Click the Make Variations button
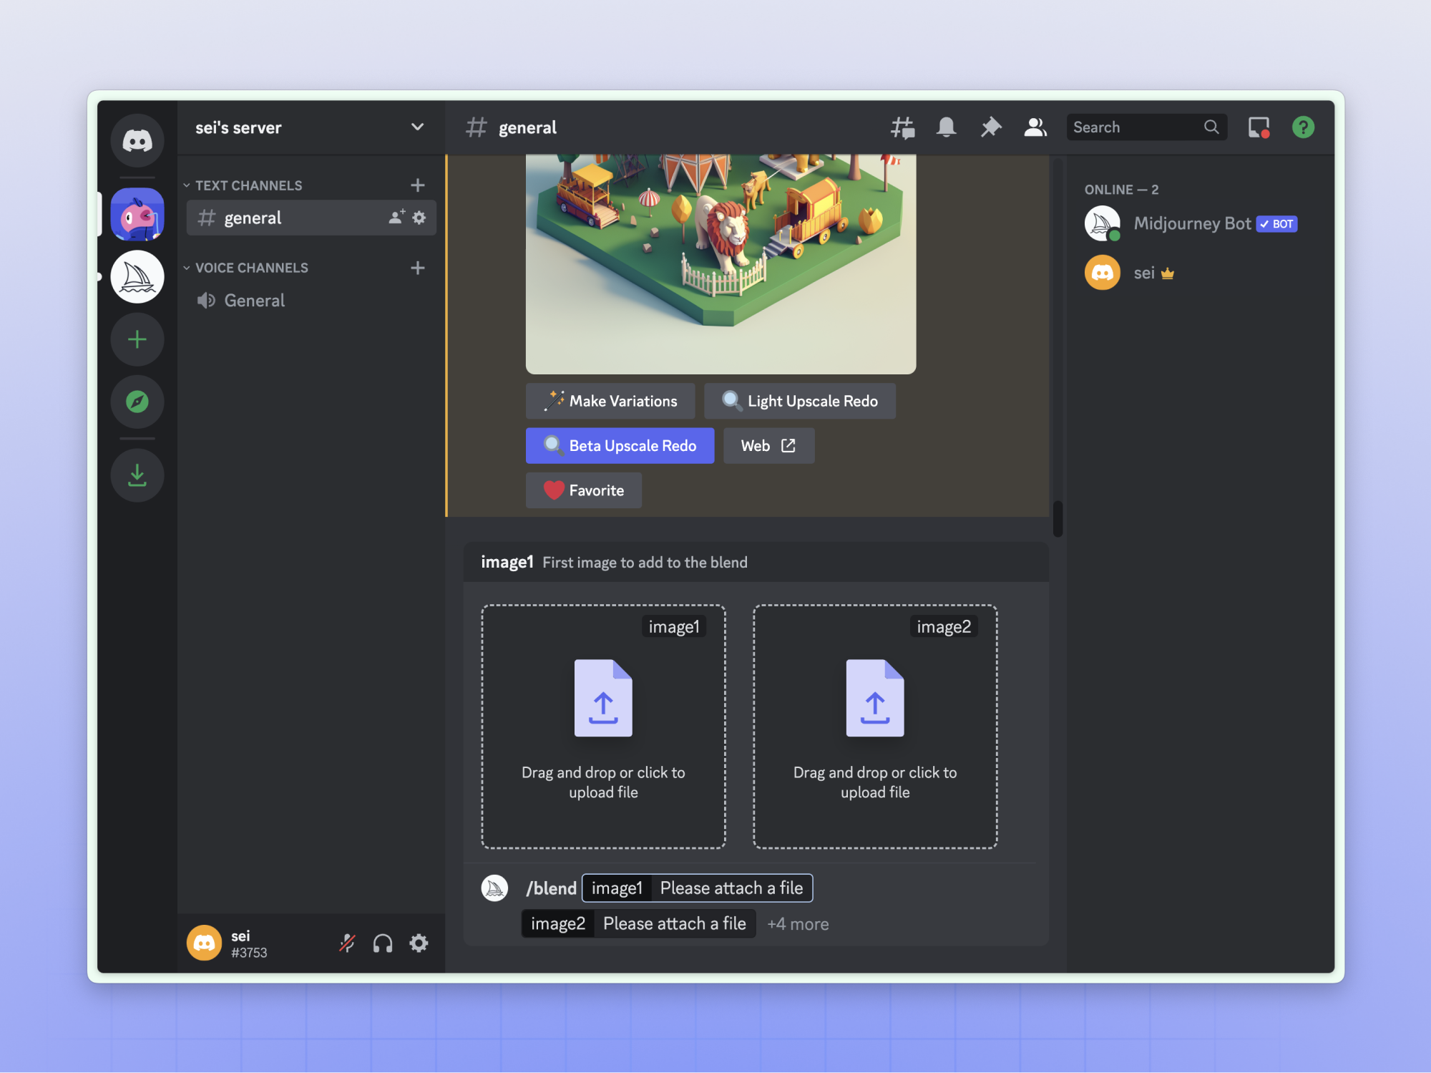 point(610,401)
